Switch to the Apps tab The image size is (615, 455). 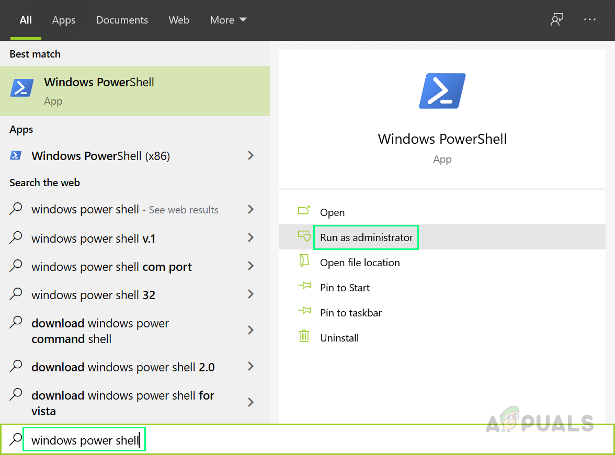click(x=64, y=20)
